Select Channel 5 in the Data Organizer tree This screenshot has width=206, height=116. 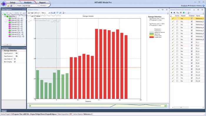pos(16,26)
